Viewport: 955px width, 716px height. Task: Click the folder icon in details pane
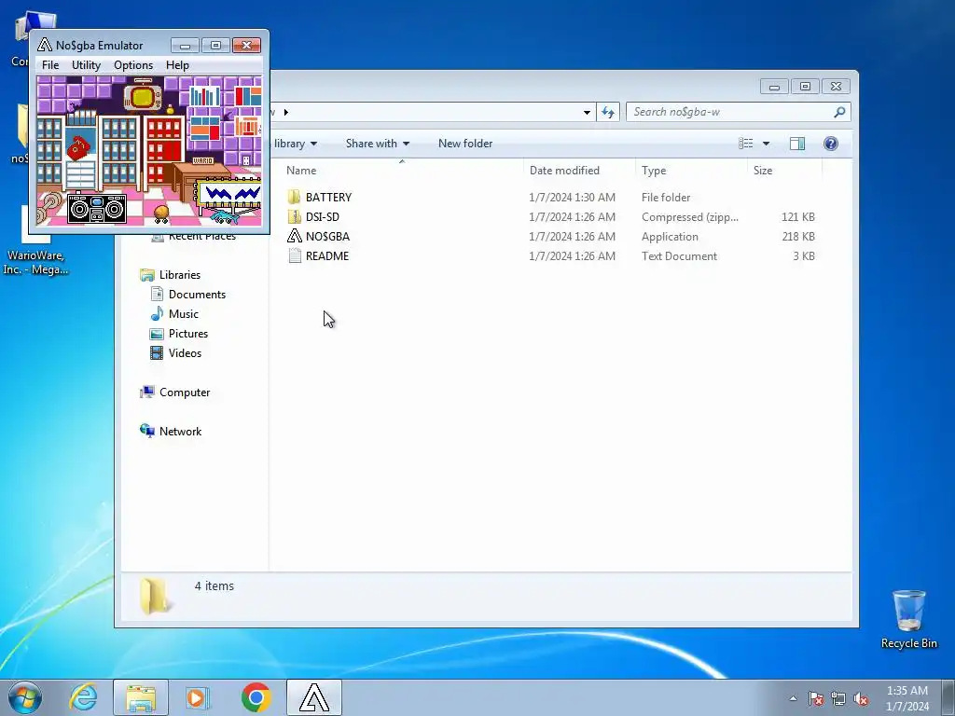coord(155,596)
